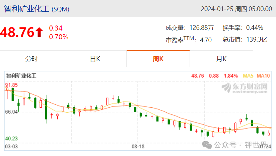Click the MA5 indicator label
Screen dimensions: 276x156
(248, 76)
